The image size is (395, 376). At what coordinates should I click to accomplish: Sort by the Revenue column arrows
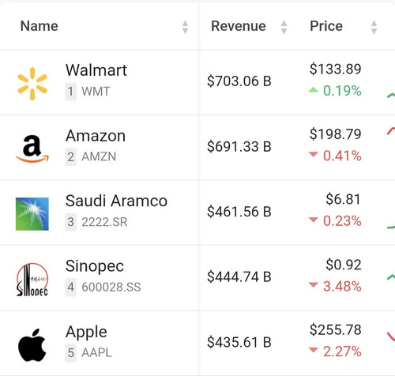pyautogui.click(x=284, y=27)
